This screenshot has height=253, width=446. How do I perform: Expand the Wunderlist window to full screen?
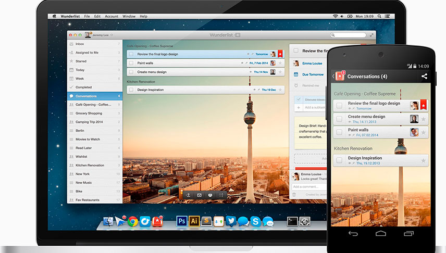tap(371, 35)
